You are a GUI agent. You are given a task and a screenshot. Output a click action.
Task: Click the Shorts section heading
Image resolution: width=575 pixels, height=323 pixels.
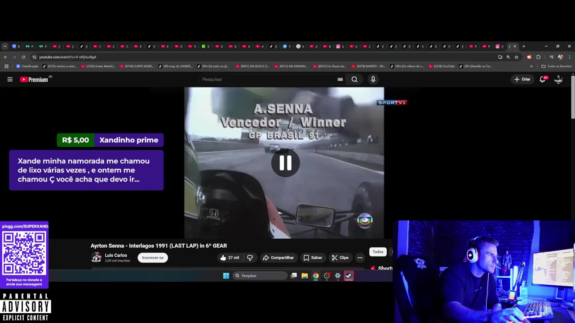click(385, 268)
